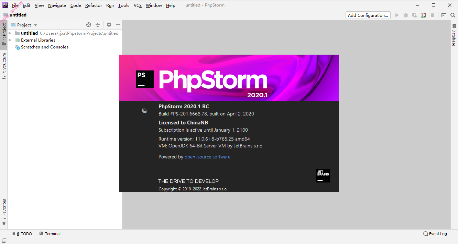Image resolution: width=458 pixels, height=244 pixels.
Task: Click untitled breadcrumb in navigation bar
Action: pyautogui.click(x=18, y=15)
